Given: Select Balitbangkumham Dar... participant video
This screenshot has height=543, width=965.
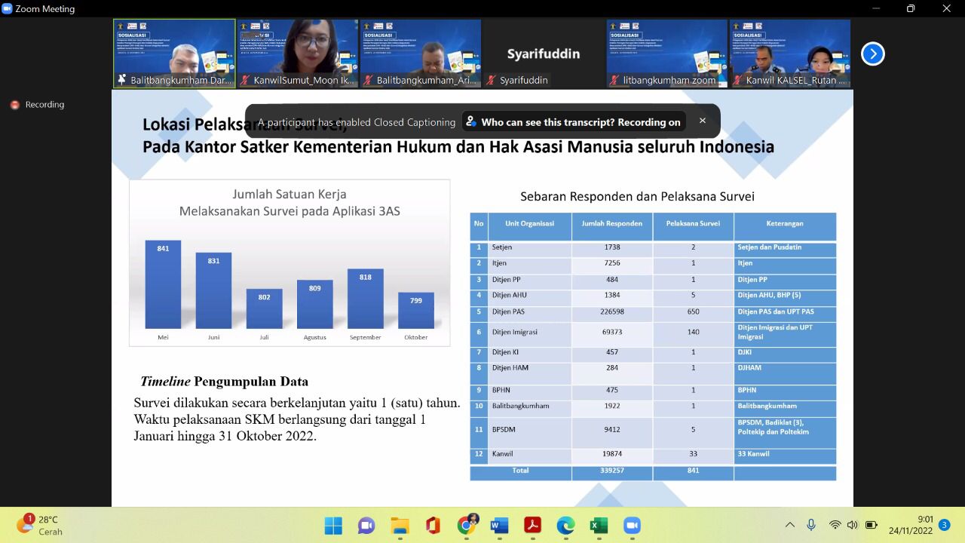Looking at the screenshot, I should pyautogui.click(x=174, y=53).
